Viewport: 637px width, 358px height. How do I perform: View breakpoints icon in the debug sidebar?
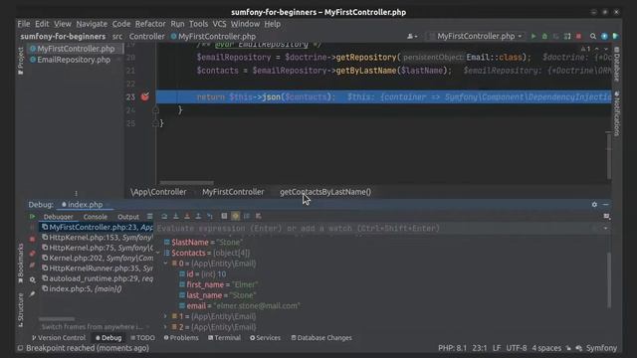click(32, 254)
